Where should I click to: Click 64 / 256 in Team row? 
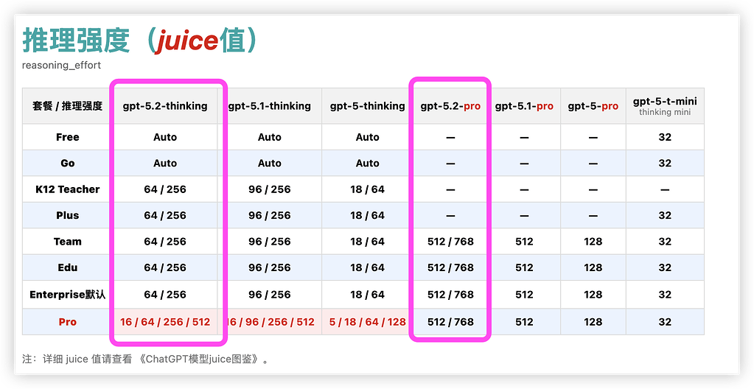point(165,242)
